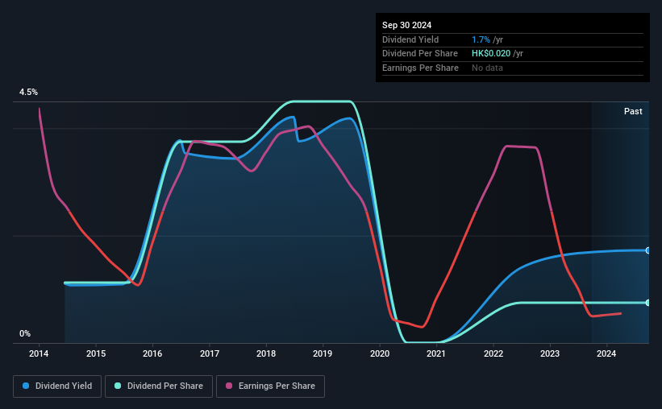
Task: Click the Sep 30 2024 tooltip date
Action: pos(406,25)
